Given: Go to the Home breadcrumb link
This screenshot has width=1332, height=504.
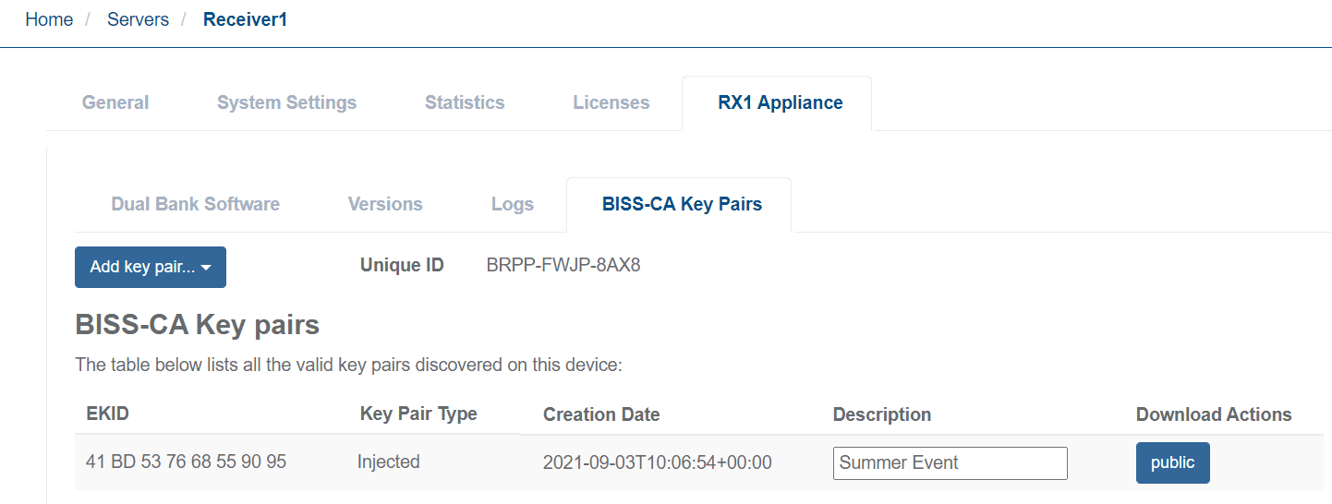Looking at the screenshot, I should click(49, 19).
